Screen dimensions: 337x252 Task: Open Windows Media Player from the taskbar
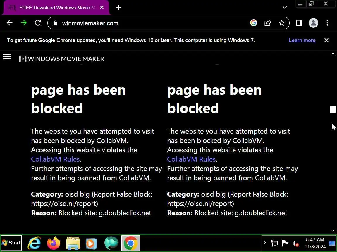click(x=91, y=244)
